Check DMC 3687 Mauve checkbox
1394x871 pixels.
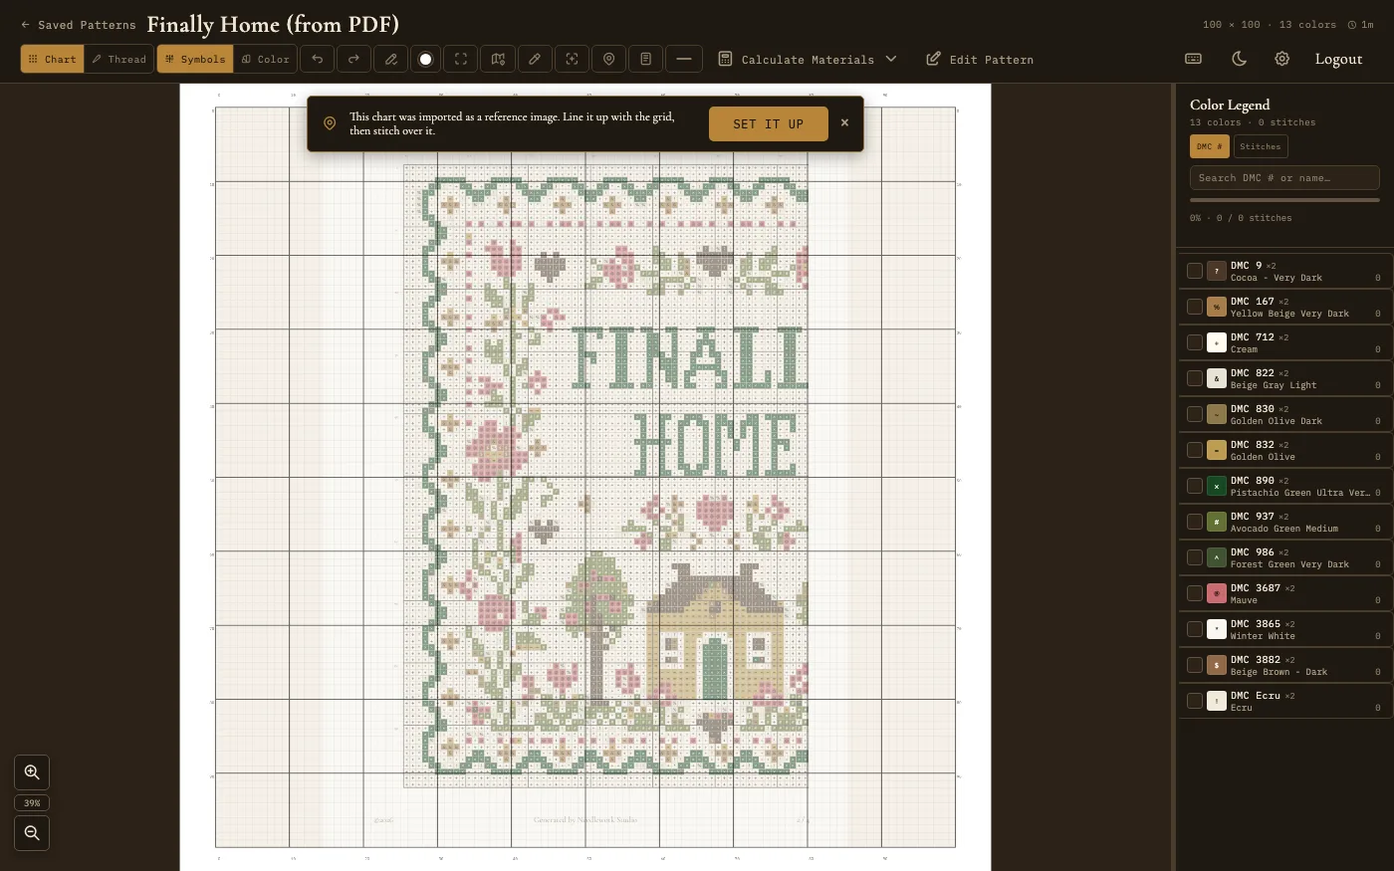(x=1195, y=593)
